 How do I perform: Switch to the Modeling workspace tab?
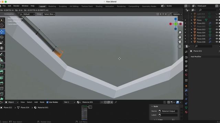click(52, 6)
